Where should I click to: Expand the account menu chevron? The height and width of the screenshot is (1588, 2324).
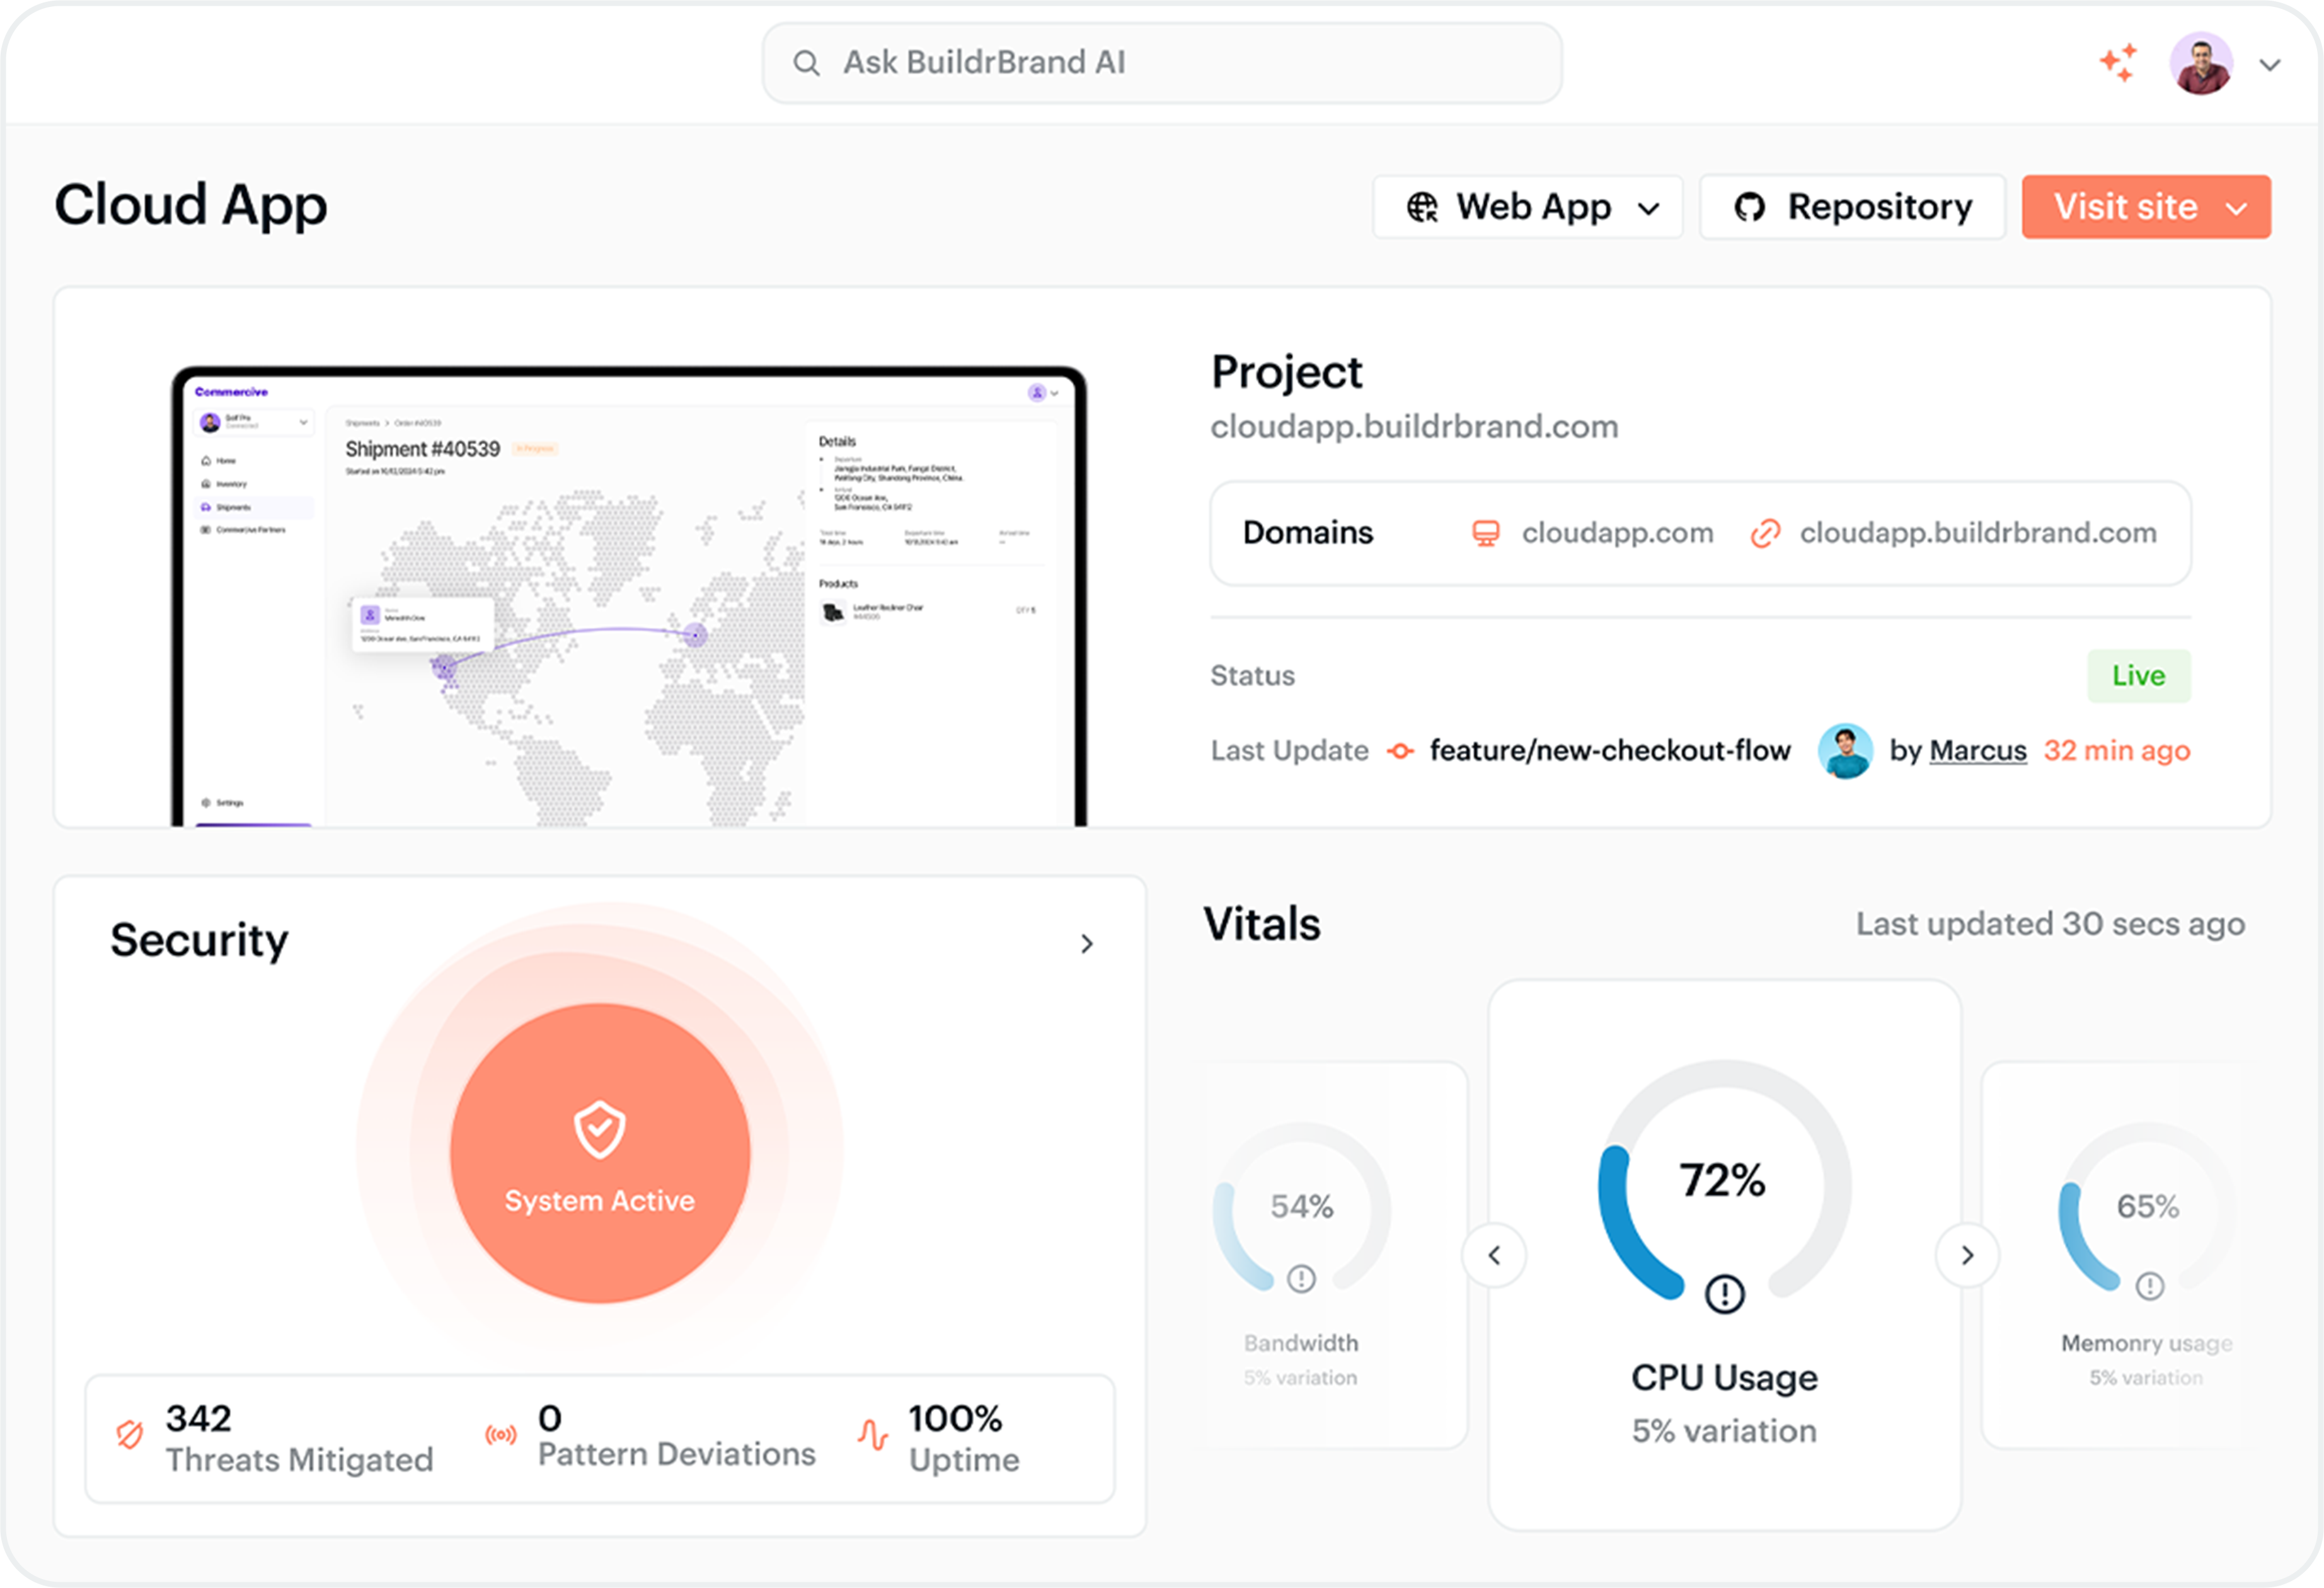point(2269,65)
